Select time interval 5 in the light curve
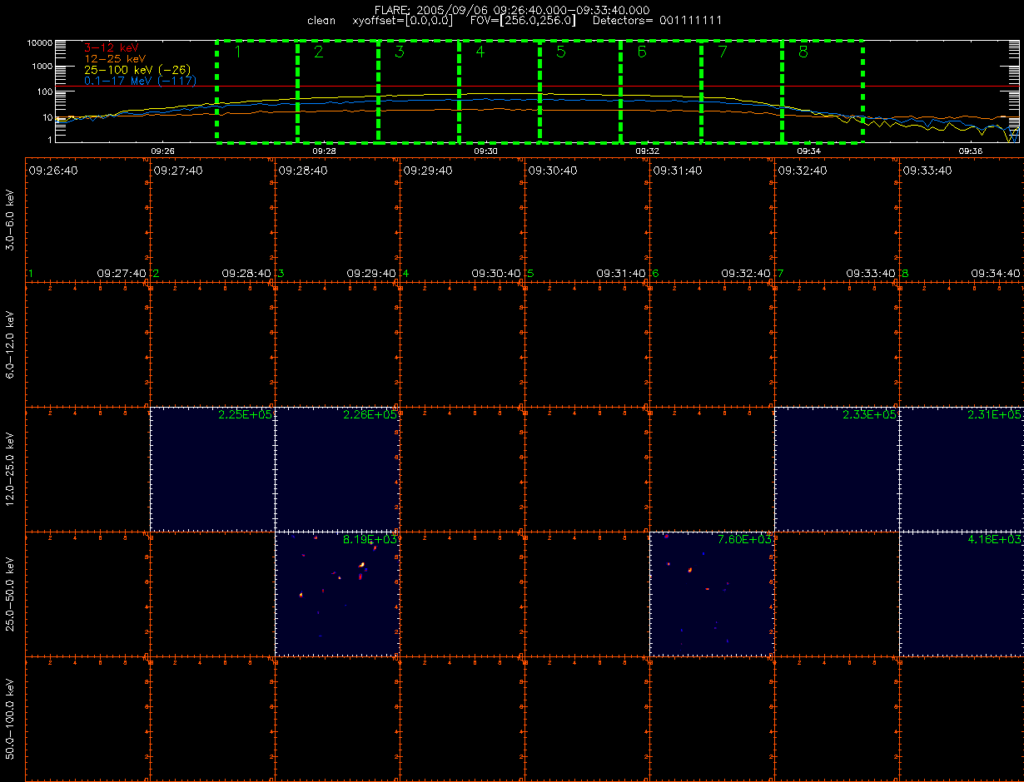 (x=580, y=92)
